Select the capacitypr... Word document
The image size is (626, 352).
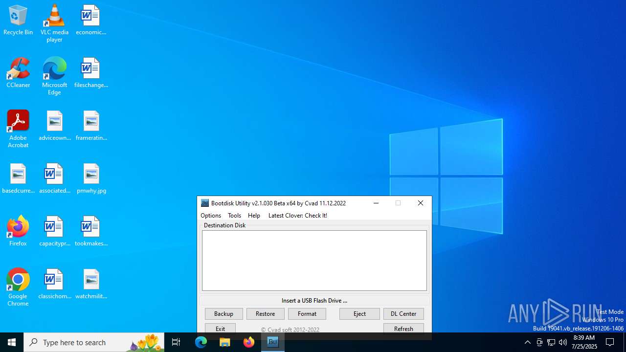click(x=54, y=231)
